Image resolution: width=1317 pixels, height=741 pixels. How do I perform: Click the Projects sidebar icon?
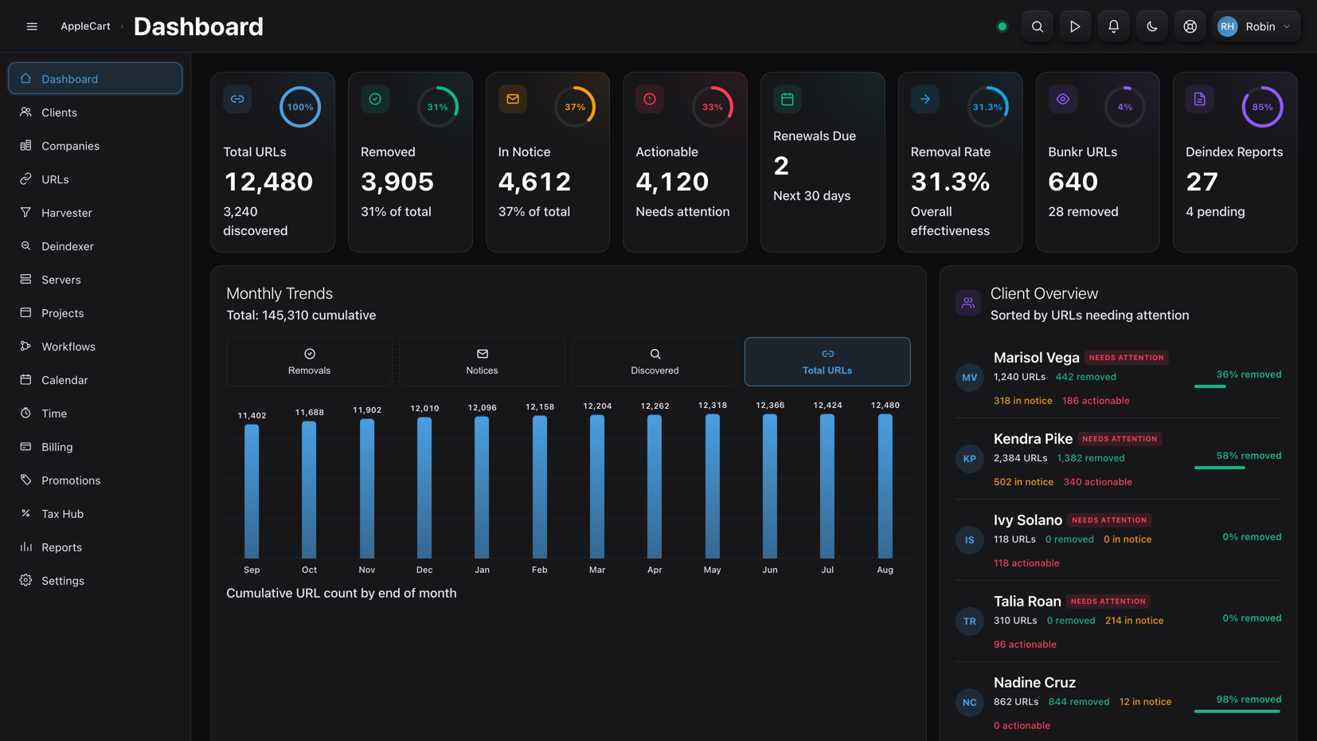pos(25,313)
